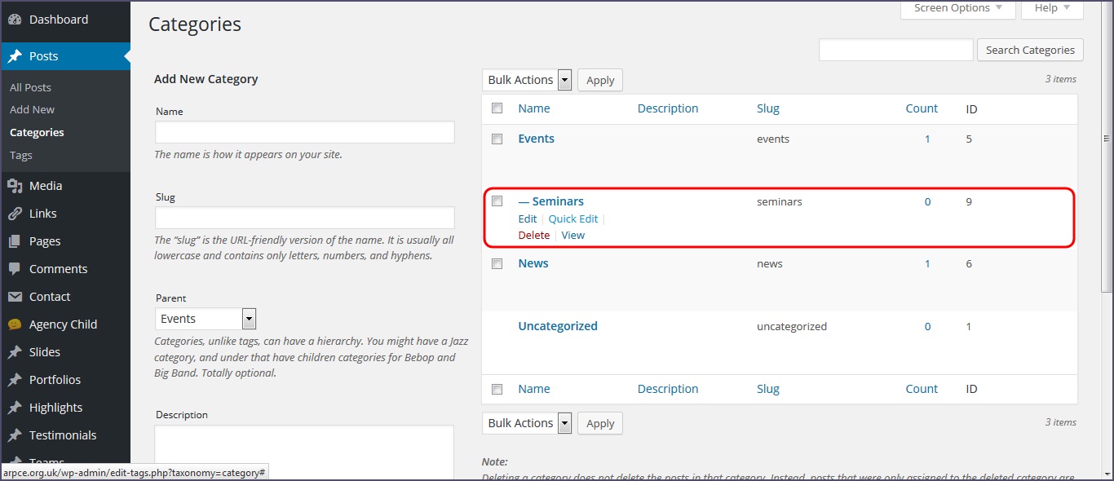Viewport: 1114px width, 481px height.
Task: Click the Dashboard gauge icon in sidebar
Action: pos(15,20)
